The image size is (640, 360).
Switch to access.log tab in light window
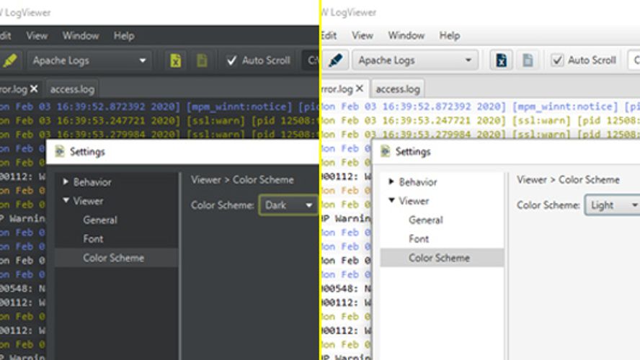pyautogui.click(x=398, y=89)
